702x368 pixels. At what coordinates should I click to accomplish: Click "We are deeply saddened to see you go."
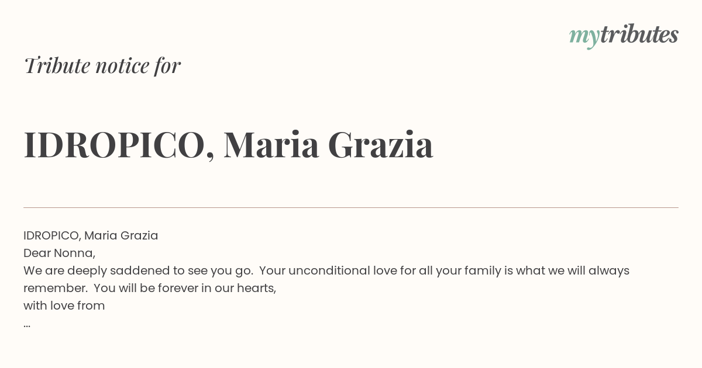coord(138,270)
